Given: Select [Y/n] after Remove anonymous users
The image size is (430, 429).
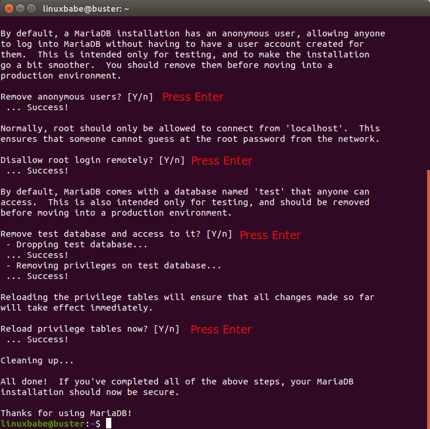Looking at the screenshot, I should coord(140,97).
